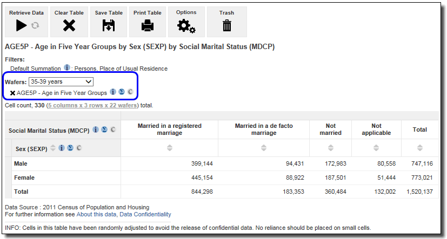Image resolution: width=447 pixels, height=239 pixels.
Task: Open the cell count dimensions link
Action: tap(92, 105)
